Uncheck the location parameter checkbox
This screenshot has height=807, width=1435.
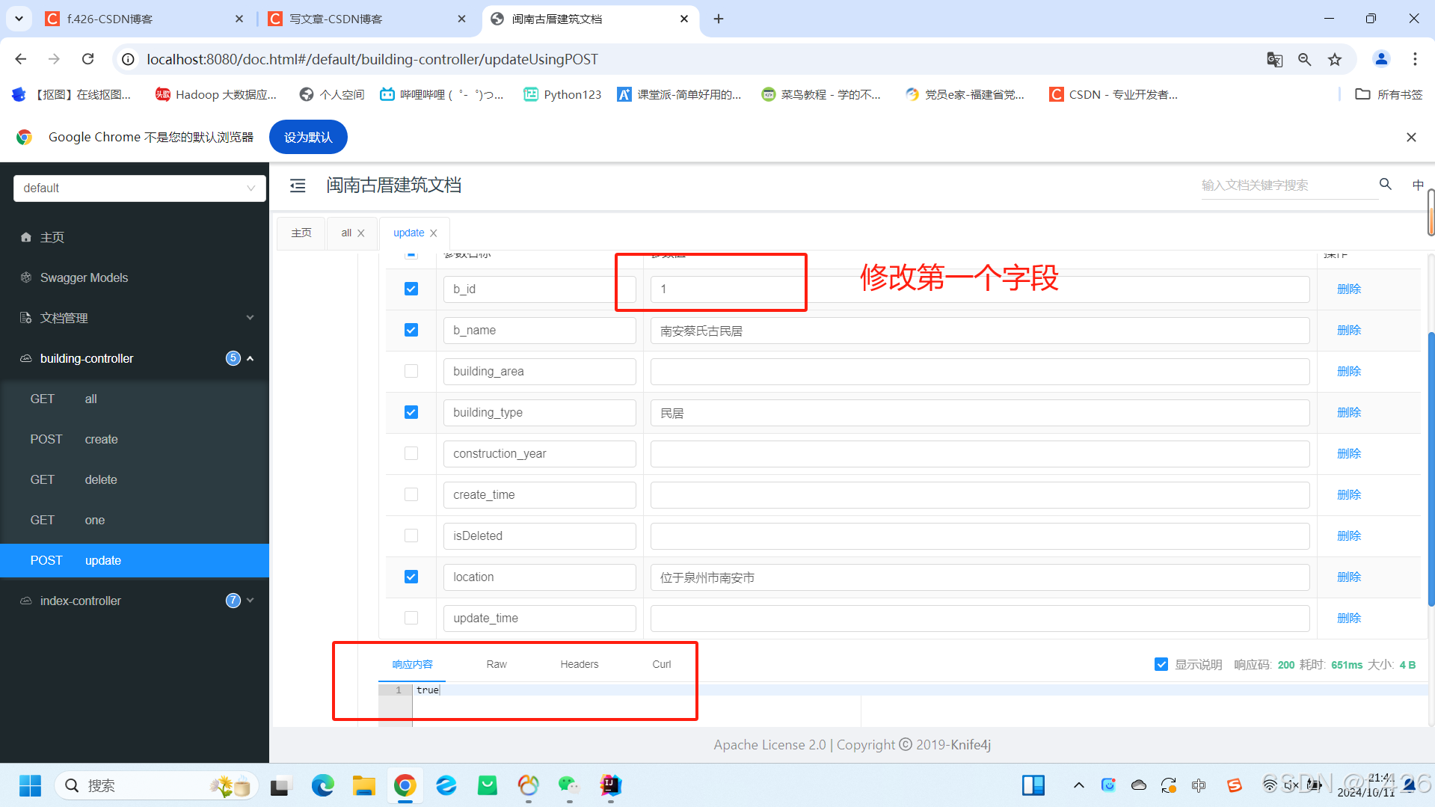[411, 577]
